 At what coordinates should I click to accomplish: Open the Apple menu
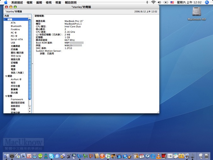[6, 2]
